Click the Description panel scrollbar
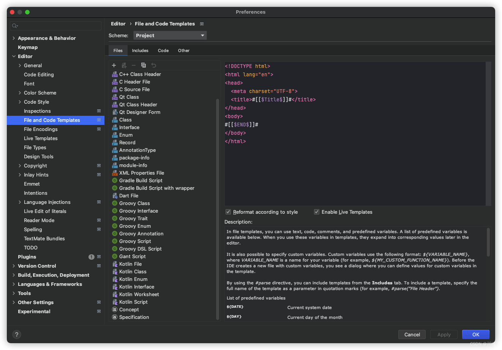Viewport: 502px width, 350px height. [x=488, y=242]
